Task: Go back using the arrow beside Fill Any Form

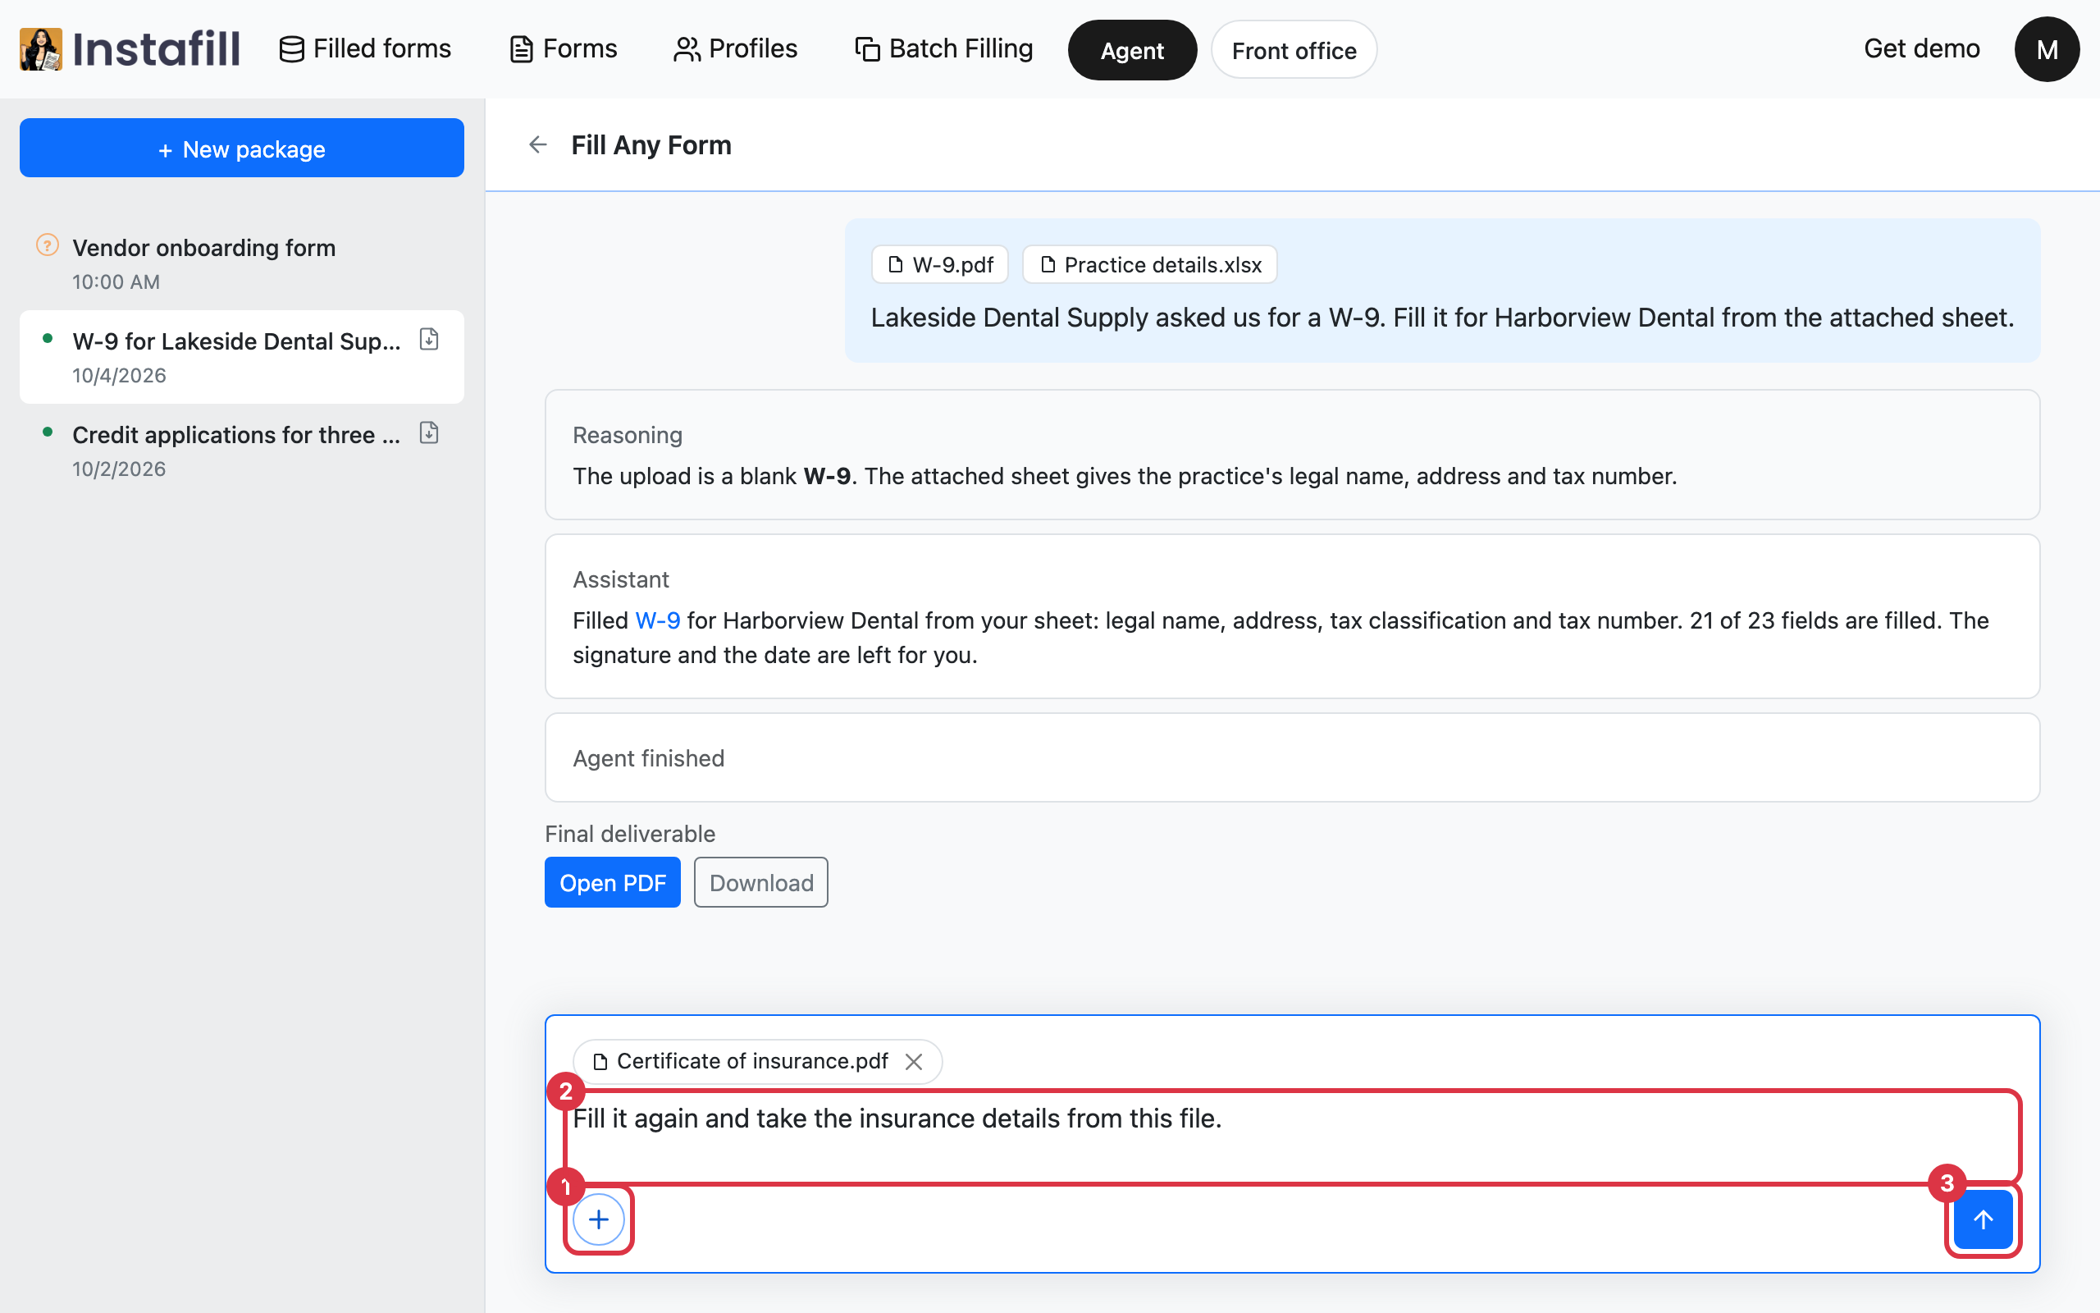Action: (x=538, y=145)
